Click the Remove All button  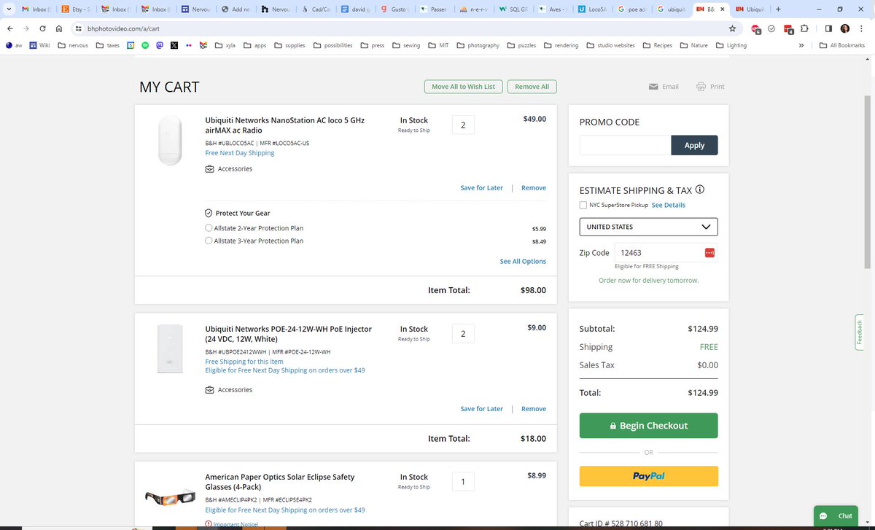(532, 87)
